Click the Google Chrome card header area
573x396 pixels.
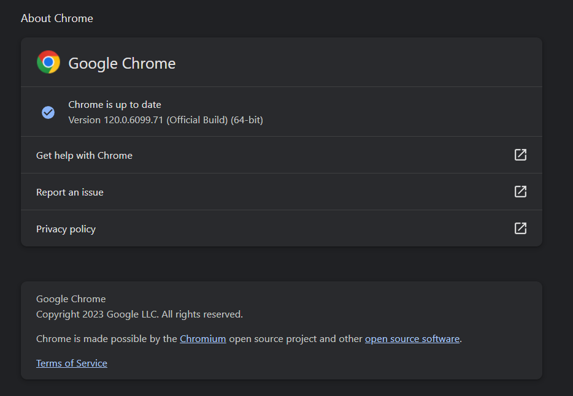pos(282,62)
